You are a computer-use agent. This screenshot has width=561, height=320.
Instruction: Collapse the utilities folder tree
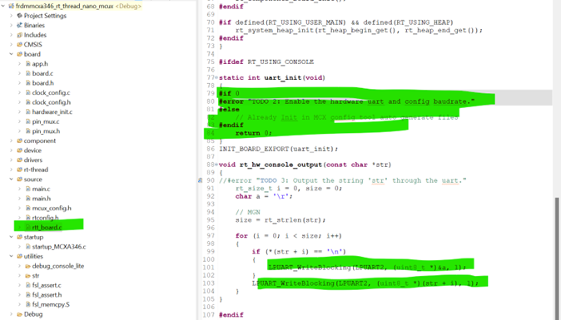11,257
